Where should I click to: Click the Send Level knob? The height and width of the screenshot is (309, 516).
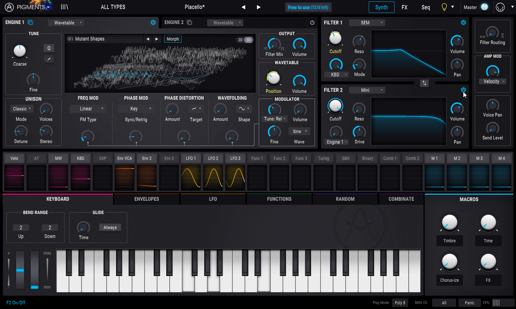492,128
